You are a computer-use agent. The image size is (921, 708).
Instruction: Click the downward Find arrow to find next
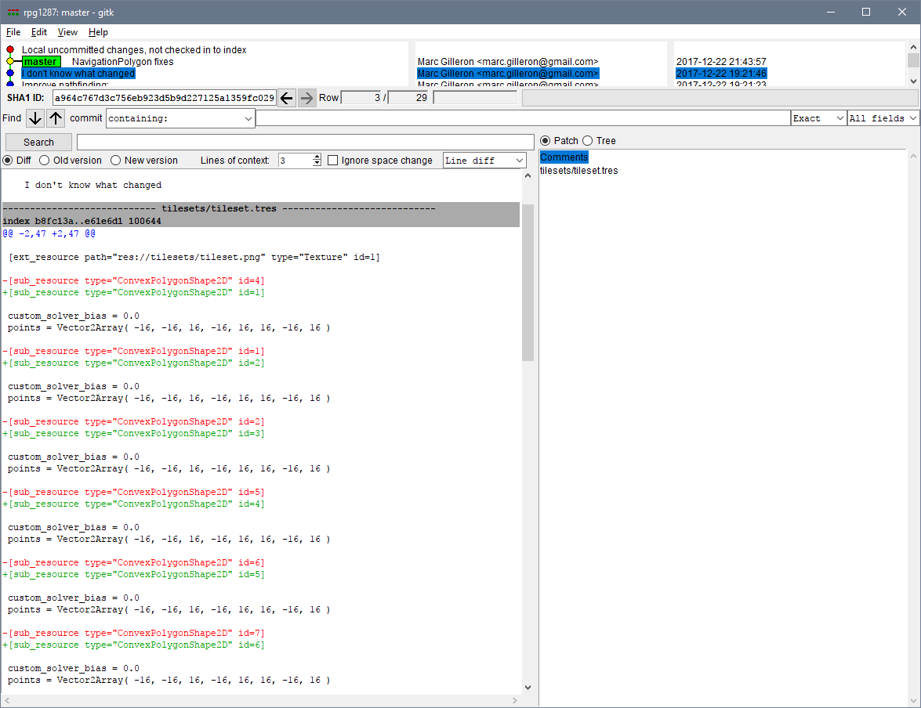(x=34, y=117)
